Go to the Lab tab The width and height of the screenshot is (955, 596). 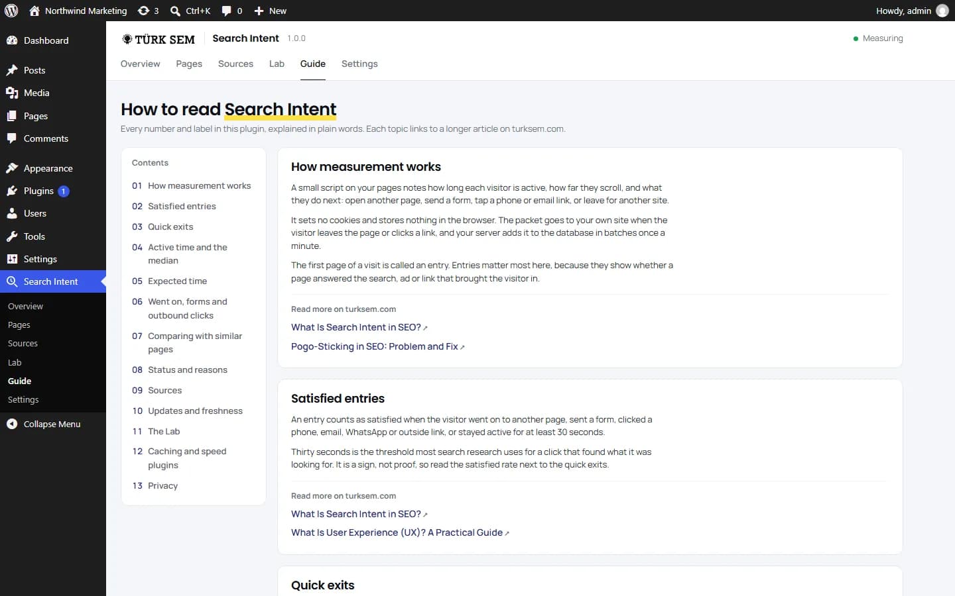[277, 64]
